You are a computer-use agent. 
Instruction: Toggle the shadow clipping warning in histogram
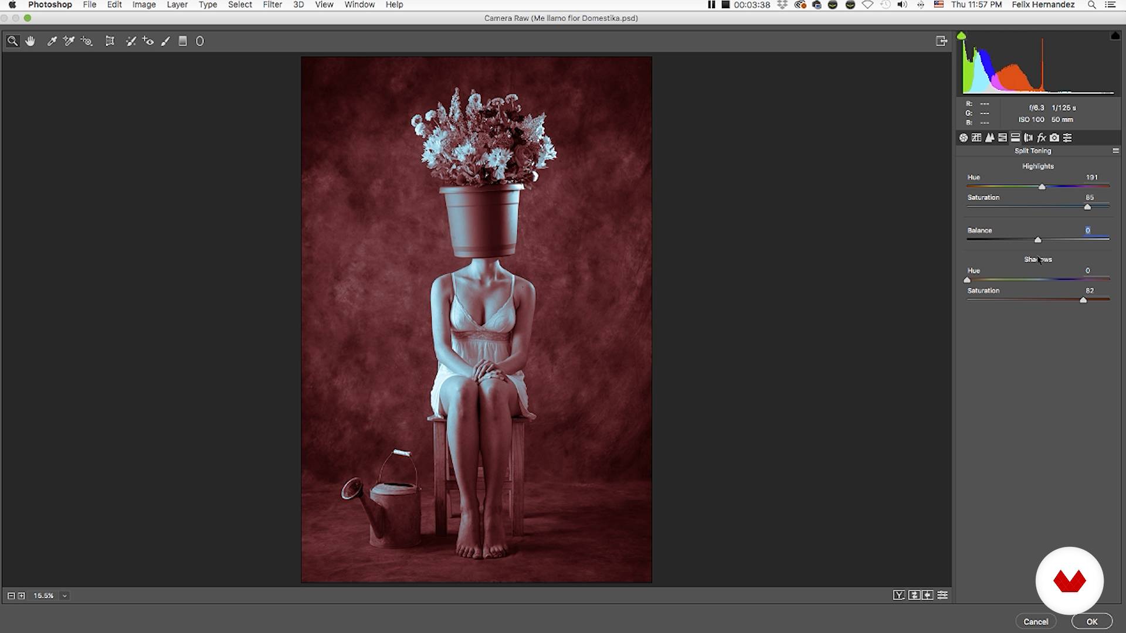(x=961, y=36)
